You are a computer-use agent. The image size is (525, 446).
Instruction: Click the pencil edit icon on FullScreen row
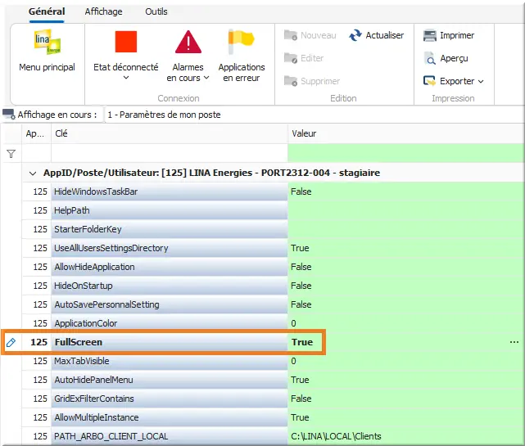[x=11, y=342]
